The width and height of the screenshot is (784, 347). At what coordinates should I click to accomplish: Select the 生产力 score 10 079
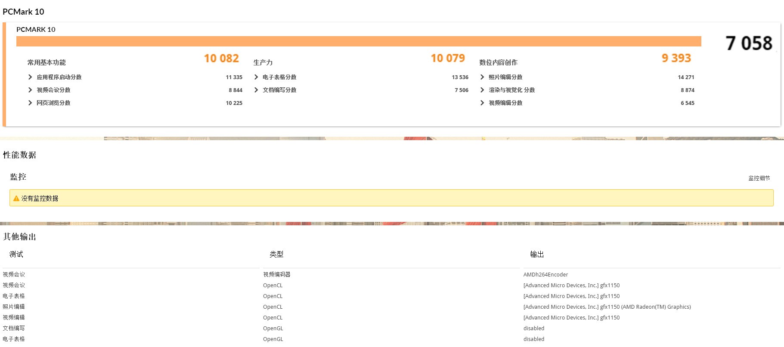coord(448,58)
